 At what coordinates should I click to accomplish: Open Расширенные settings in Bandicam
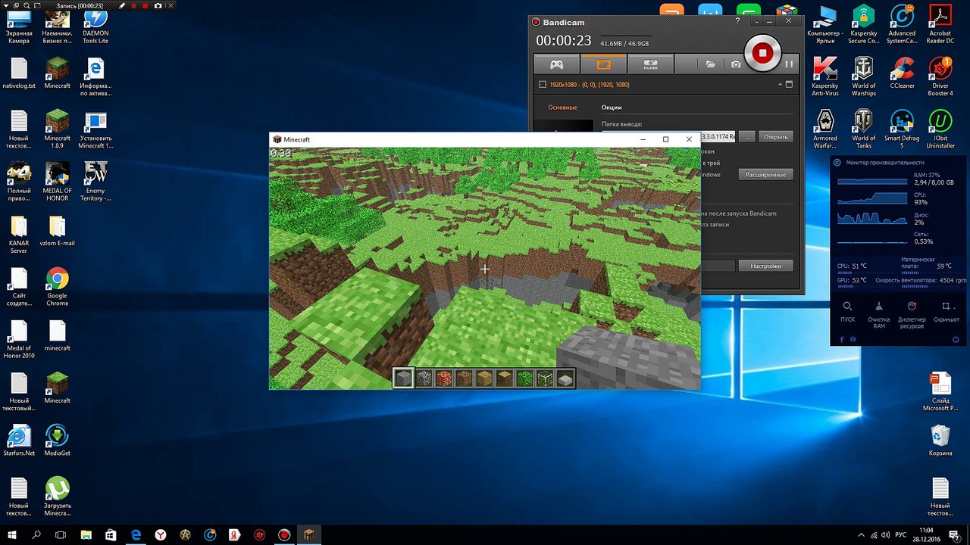coord(765,175)
